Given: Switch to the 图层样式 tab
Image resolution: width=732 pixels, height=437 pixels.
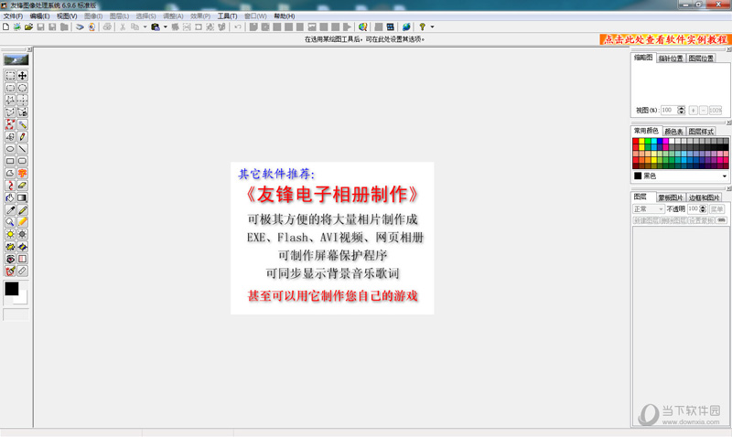Looking at the screenshot, I should 701,132.
